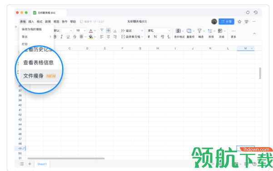
Task: Open 重复项 duplicates tool
Action: coord(190,34)
